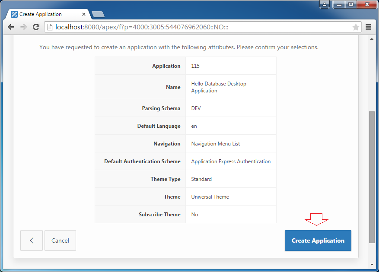The image size is (379, 272).
Task: Click the browser Back arrow
Action: click(11, 27)
